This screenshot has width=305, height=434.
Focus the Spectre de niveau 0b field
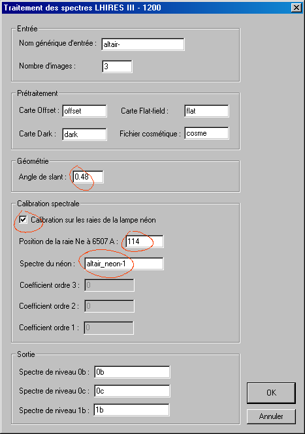(132, 372)
